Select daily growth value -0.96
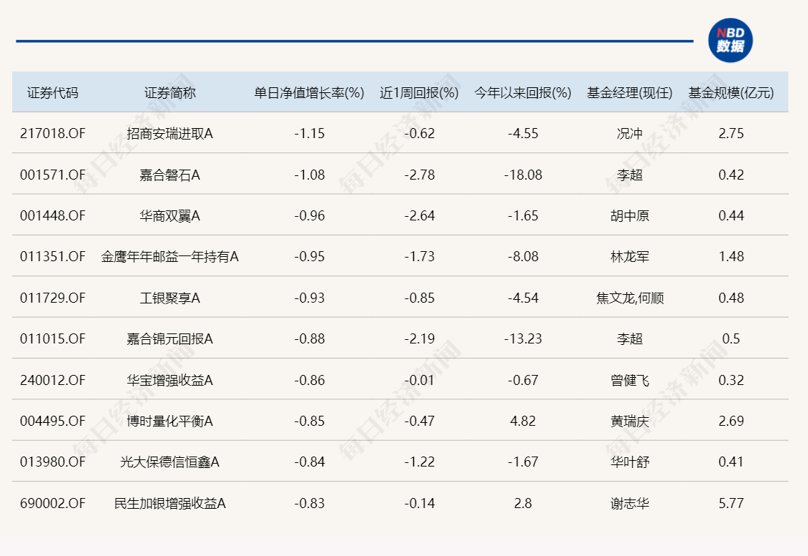The height and width of the screenshot is (556, 808). click(309, 215)
